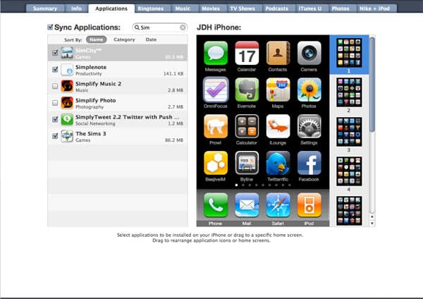Viewport: 423px width, 299px height.
Task: Select the Calculator app icon
Action: 247,126
